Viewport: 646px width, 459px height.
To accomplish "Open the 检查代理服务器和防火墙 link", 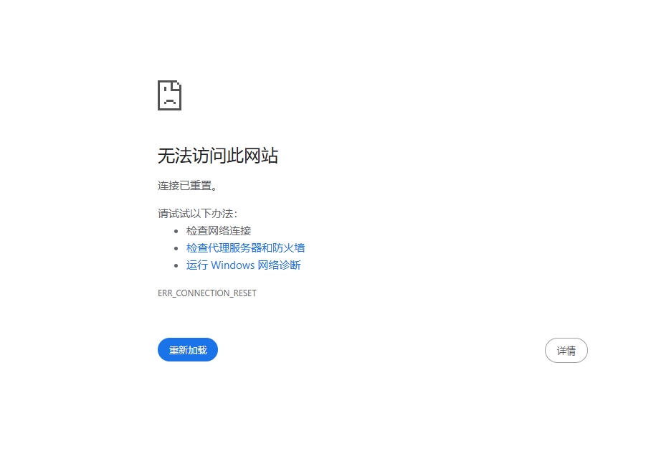I will coord(245,247).
